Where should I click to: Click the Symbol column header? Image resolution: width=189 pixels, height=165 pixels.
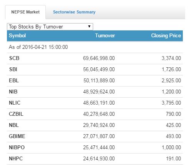pyautogui.click(x=17, y=36)
